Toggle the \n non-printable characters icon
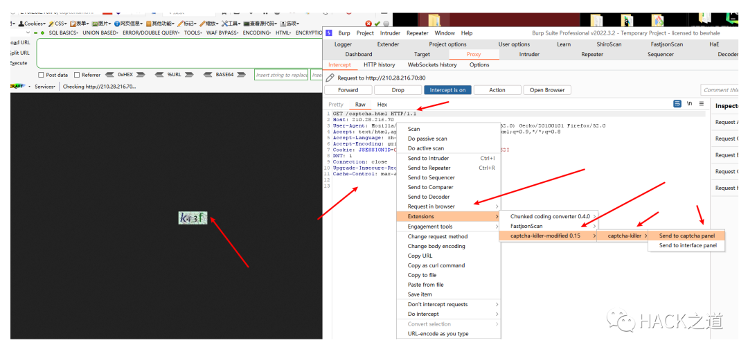Image resolution: width=748 pixels, height=354 pixels. click(689, 104)
